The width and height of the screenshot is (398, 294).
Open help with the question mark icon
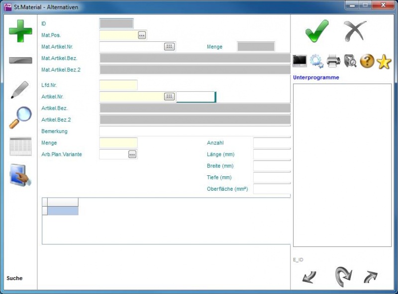click(367, 61)
